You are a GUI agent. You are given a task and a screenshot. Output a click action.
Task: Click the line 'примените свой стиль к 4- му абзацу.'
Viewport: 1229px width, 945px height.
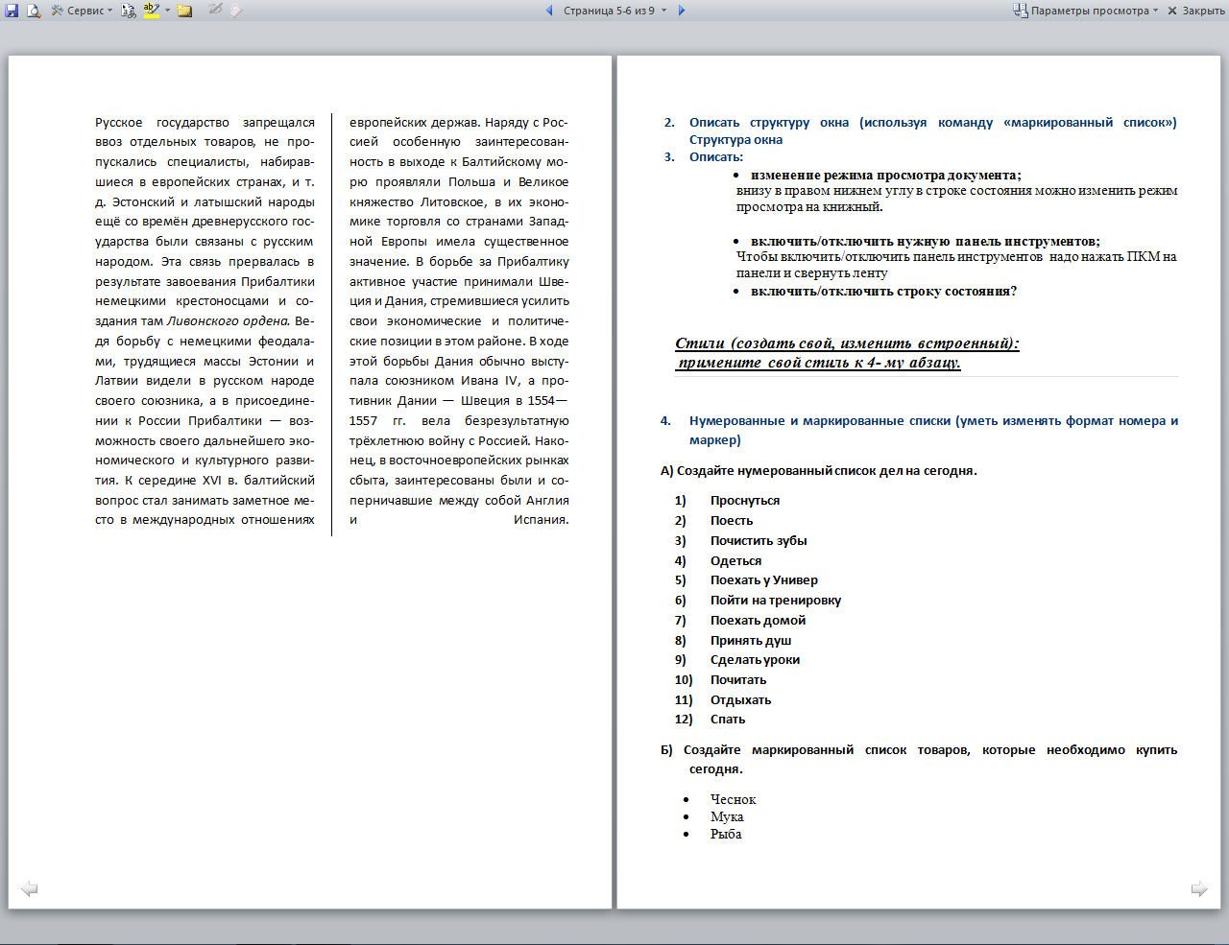click(819, 363)
